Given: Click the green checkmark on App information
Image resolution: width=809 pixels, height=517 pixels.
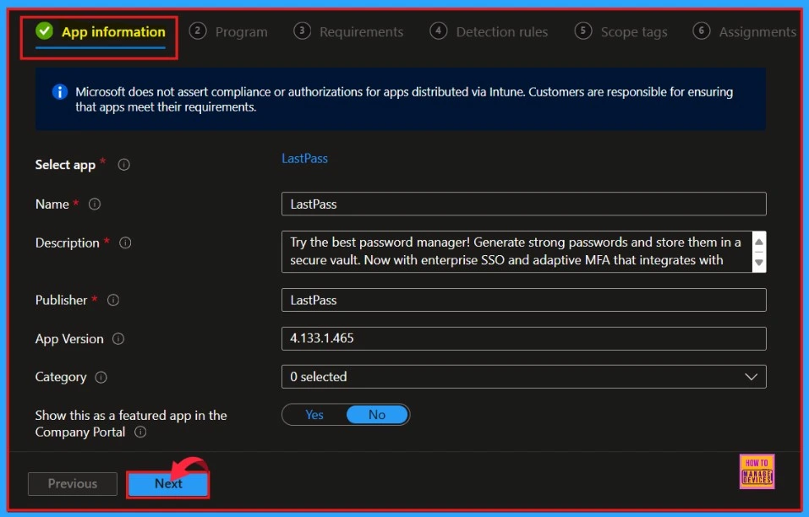Looking at the screenshot, I should pos(44,31).
